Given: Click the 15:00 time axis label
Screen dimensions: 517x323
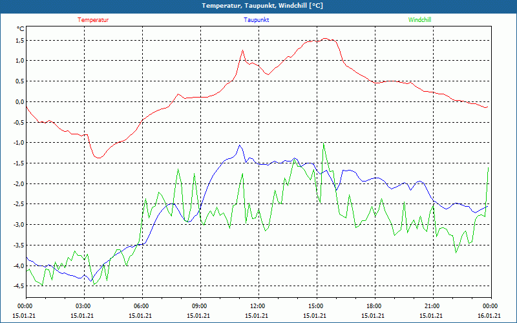Looking at the screenshot, I should pos(317,306).
